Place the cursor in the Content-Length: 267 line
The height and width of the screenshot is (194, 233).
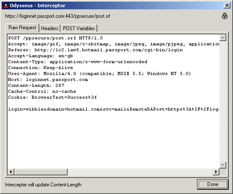36,85
